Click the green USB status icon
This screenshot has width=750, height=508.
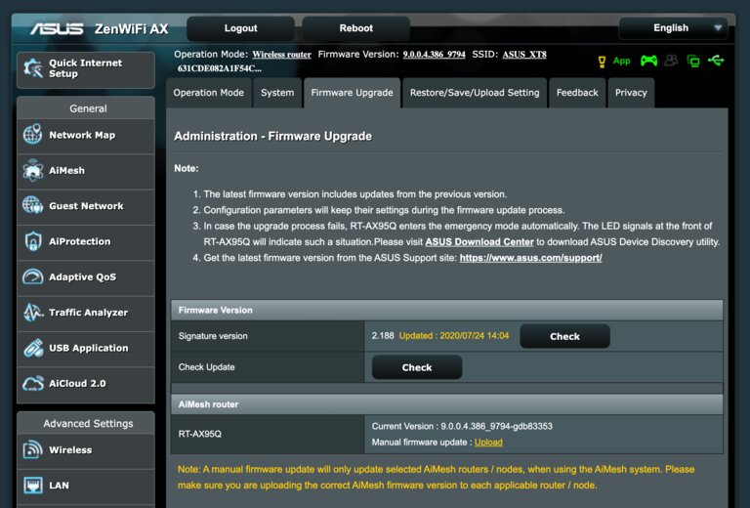717,61
